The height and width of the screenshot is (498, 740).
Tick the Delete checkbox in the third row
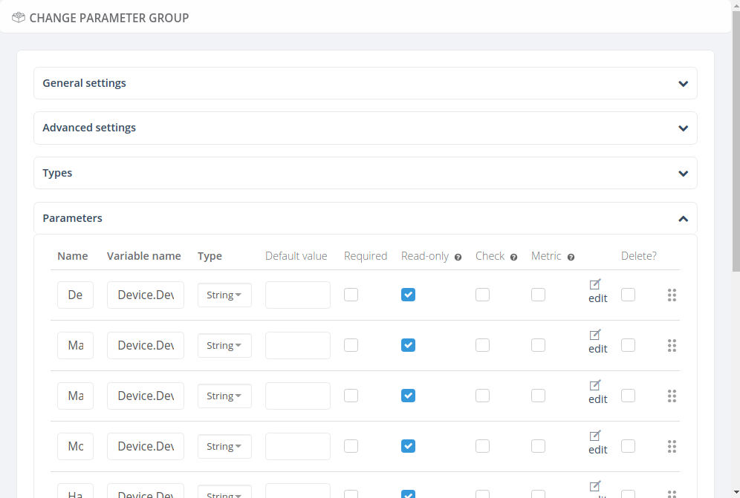tap(628, 396)
